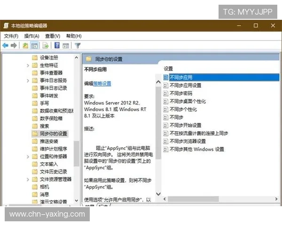Toggle the console tree pane icon
282x226 pixels.
click(34, 45)
